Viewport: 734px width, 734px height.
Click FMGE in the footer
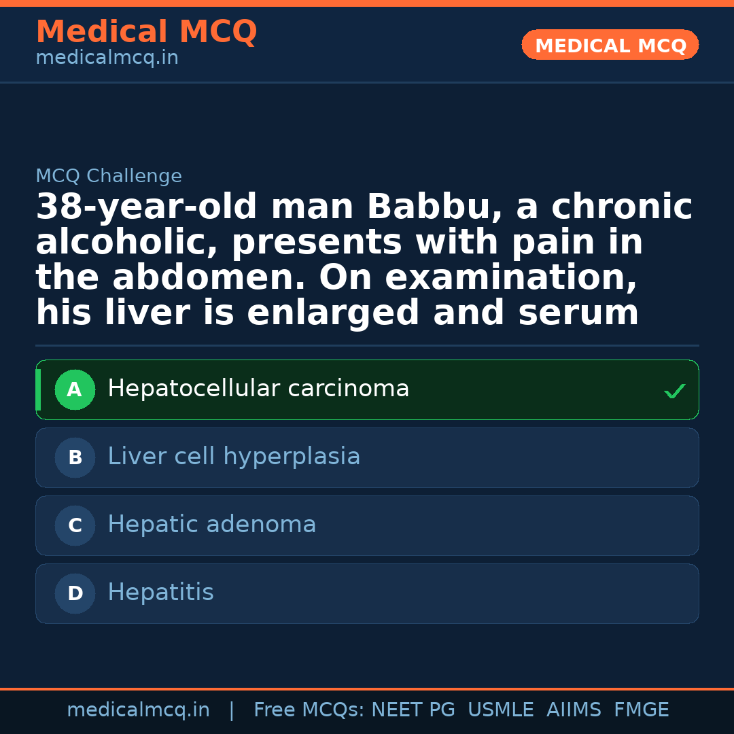(642, 710)
